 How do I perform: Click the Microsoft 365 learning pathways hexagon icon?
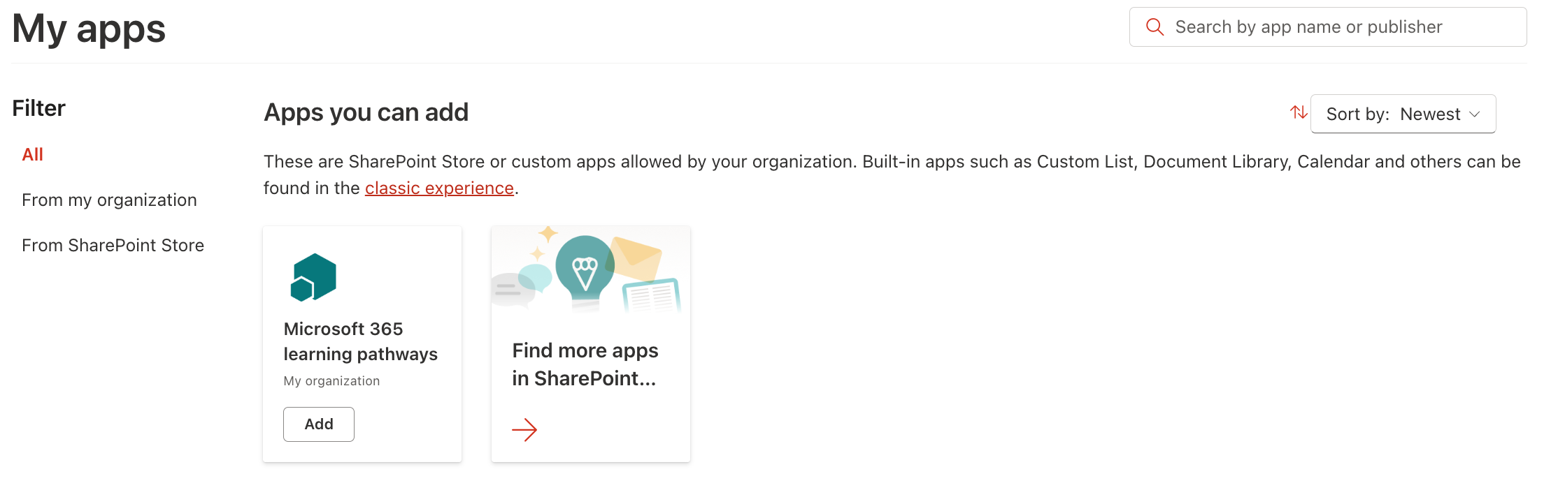[x=313, y=277]
